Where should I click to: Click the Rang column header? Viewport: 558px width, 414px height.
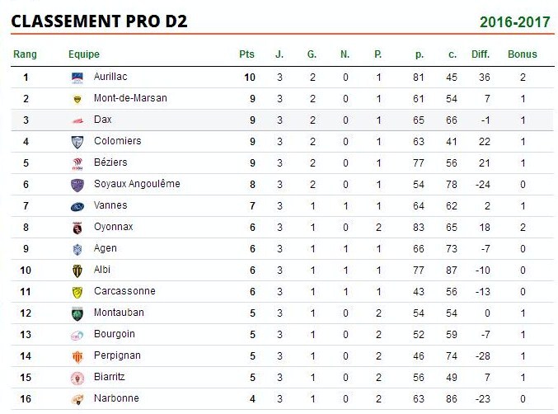[x=25, y=54]
